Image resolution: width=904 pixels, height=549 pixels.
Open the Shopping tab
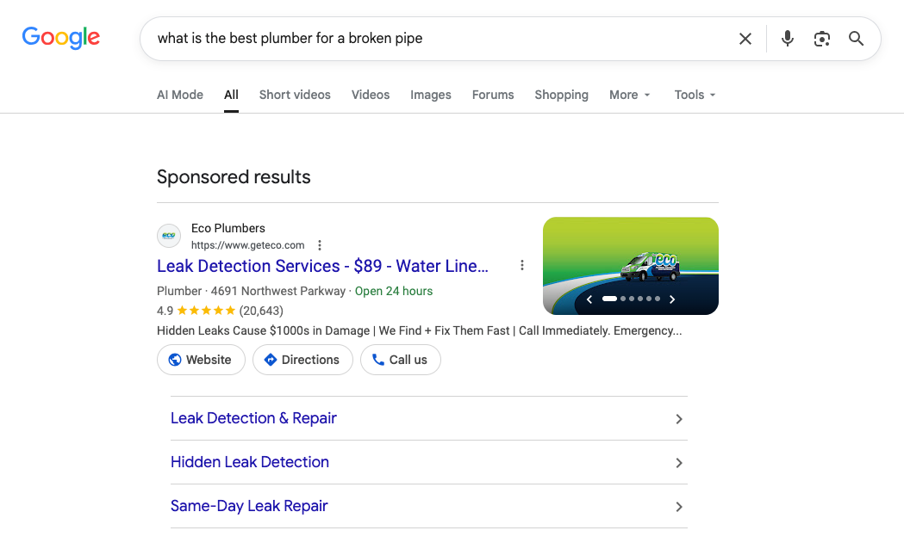[x=562, y=95]
